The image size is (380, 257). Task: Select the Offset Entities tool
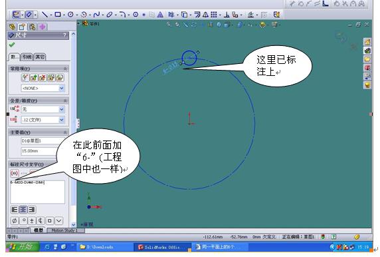click(x=197, y=15)
